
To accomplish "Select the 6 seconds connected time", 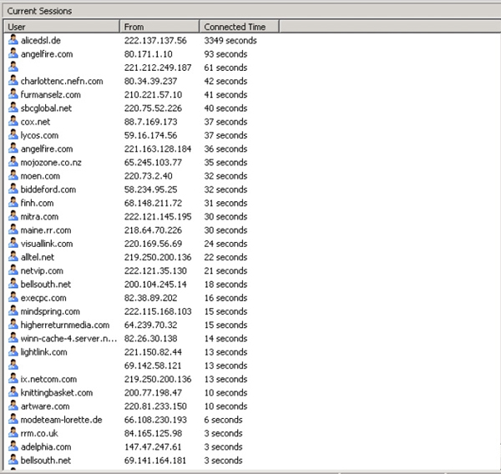I will coord(223,420).
